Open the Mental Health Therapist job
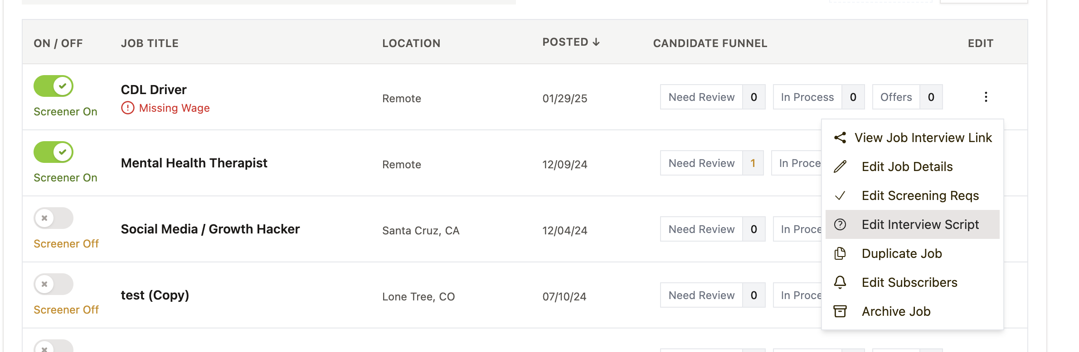Image resolution: width=1079 pixels, height=352 pixels. pyautogui.click(x=194, y=163)
